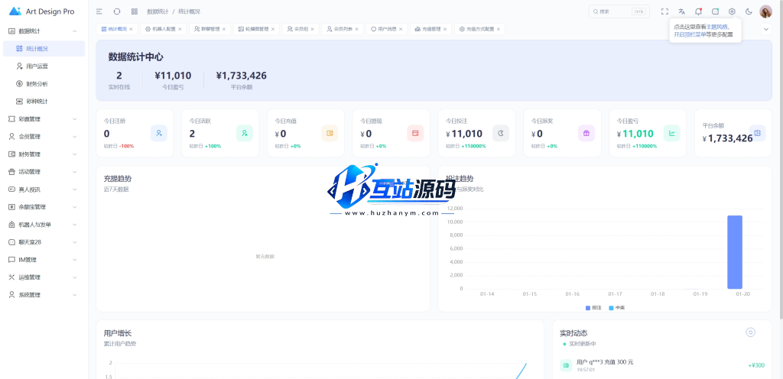Expand the 财务管理 menu
This screenshot has width=783, height=379.
pyautogui.click(x=44, y=154)
